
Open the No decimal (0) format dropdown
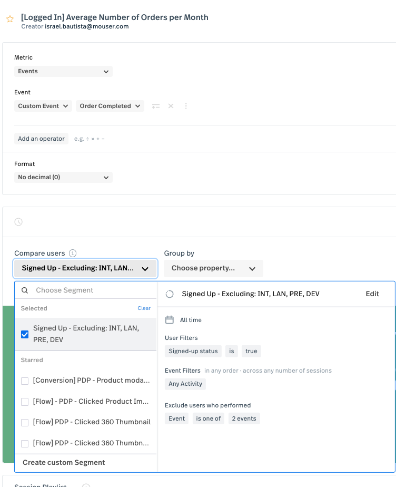pyautogui.click(x=63, y=177)
